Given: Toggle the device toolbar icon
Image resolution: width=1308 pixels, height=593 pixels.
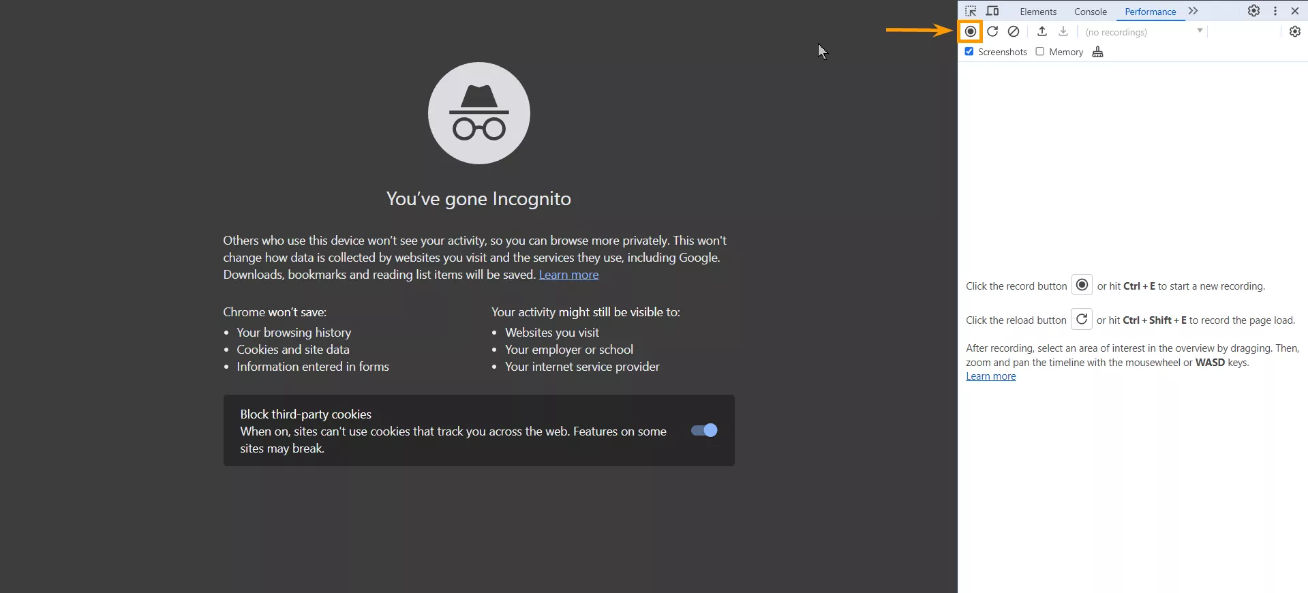Looking at the screenshot, I should click(992, 11).
